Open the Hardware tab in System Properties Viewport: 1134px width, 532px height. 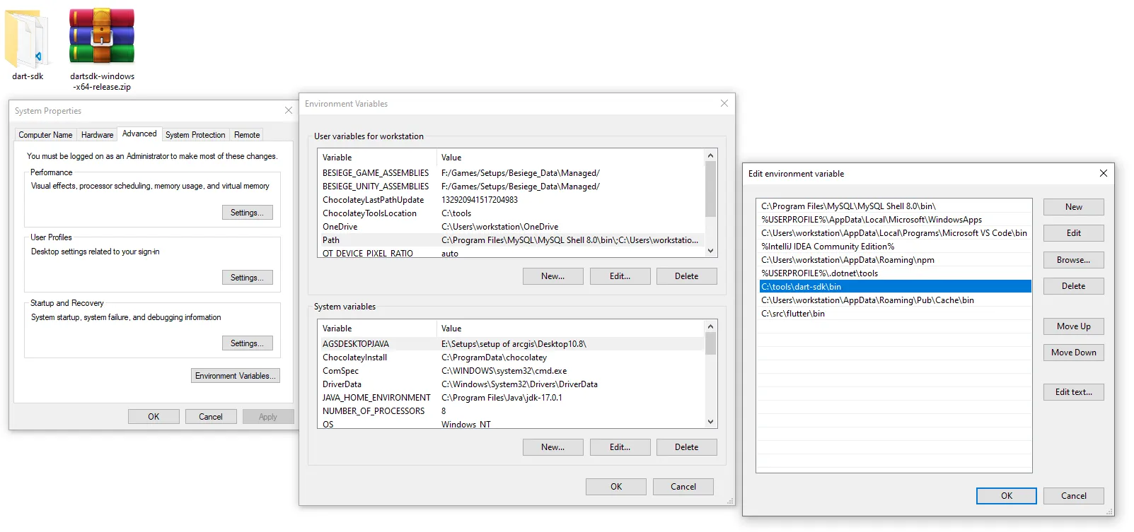97,135
